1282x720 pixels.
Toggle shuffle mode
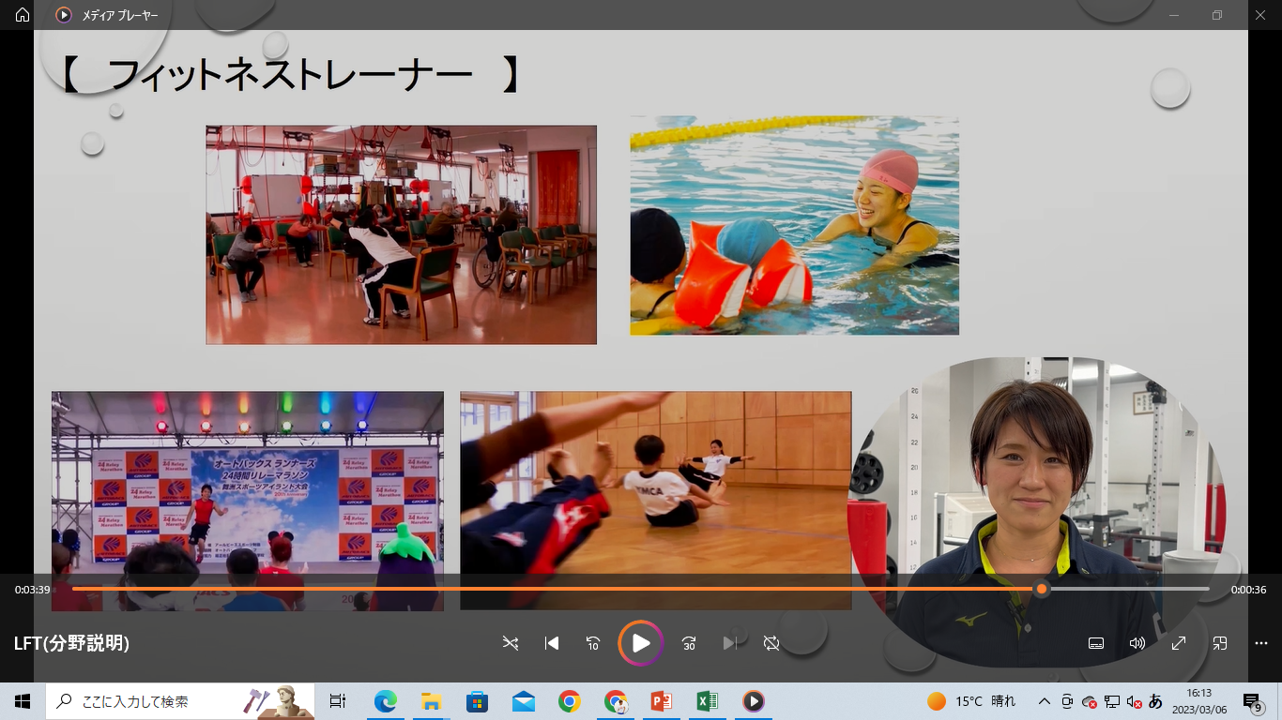[510, 643]
